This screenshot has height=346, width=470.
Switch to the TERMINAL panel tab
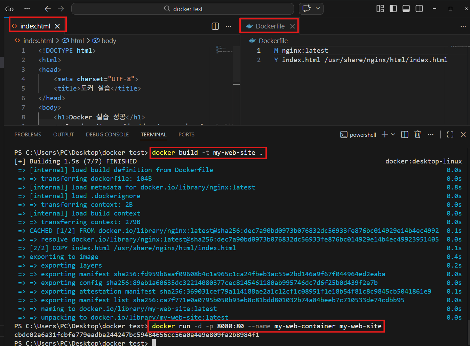tap(153, 134)
